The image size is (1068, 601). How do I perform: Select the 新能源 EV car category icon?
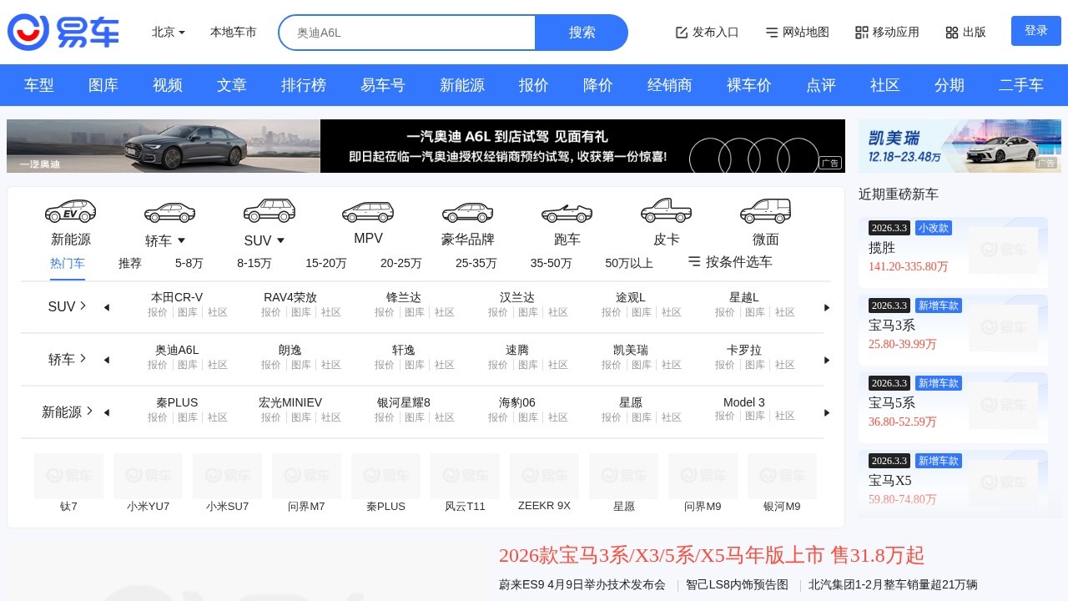coord(70,211)
